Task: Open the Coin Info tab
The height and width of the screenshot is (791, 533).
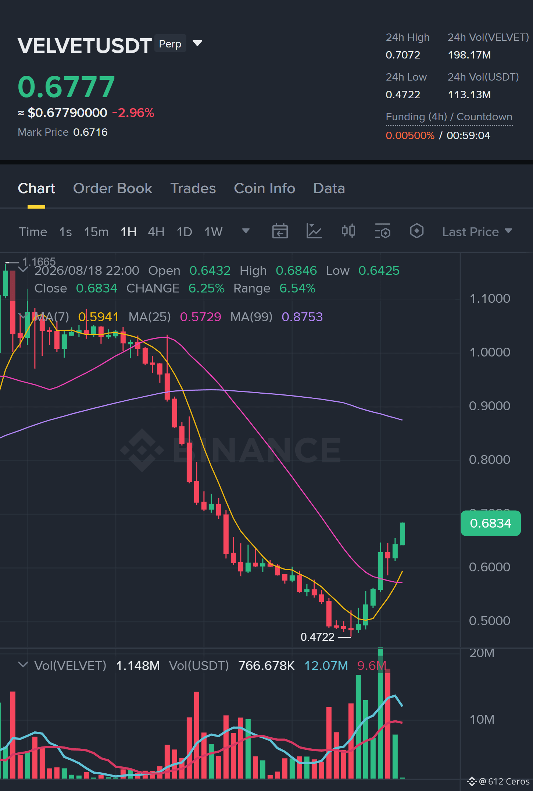Action: point(265,188)
